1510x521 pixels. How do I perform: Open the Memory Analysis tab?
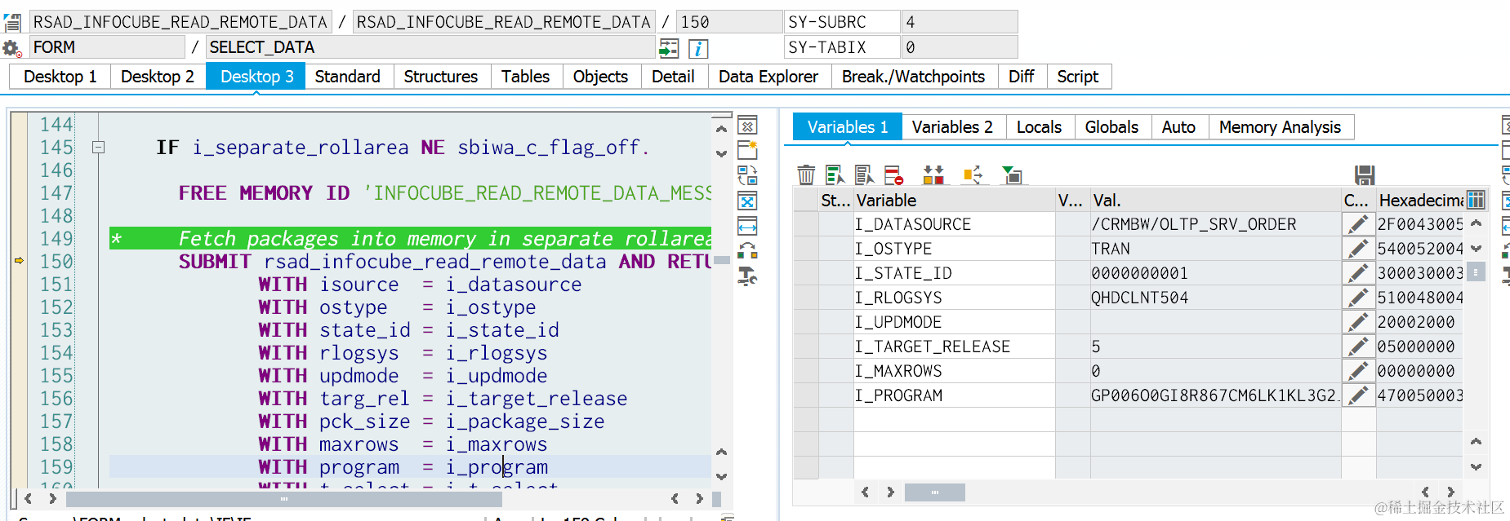click(1281, 127)
